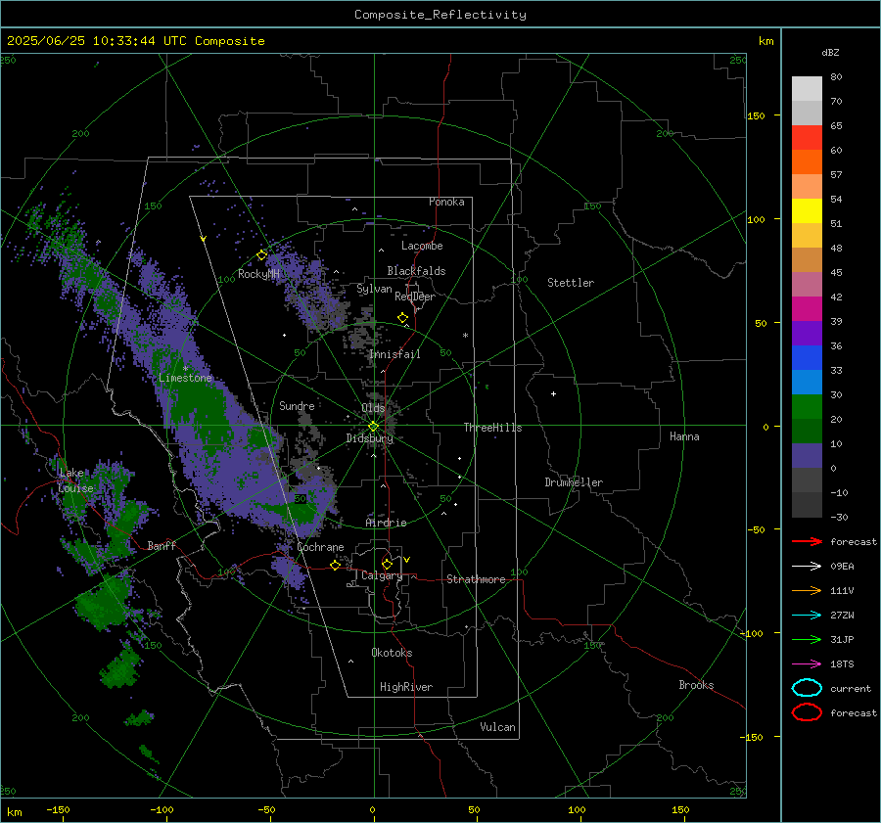This screenshot has width=881, height=823.
Task: Click the Brooks town label
Action: tap(696, 685)
